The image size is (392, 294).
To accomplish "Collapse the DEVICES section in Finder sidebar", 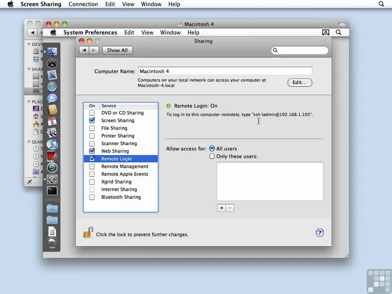I will point(29,44).
